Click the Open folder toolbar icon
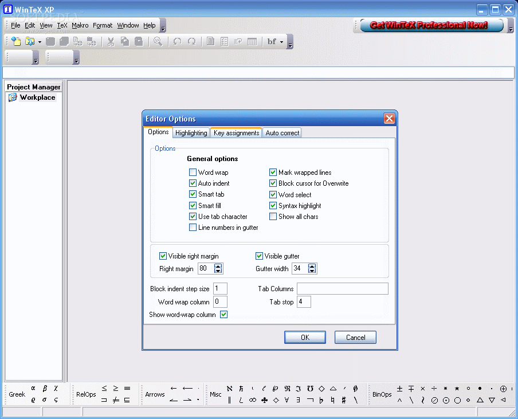 coord(30,41)
